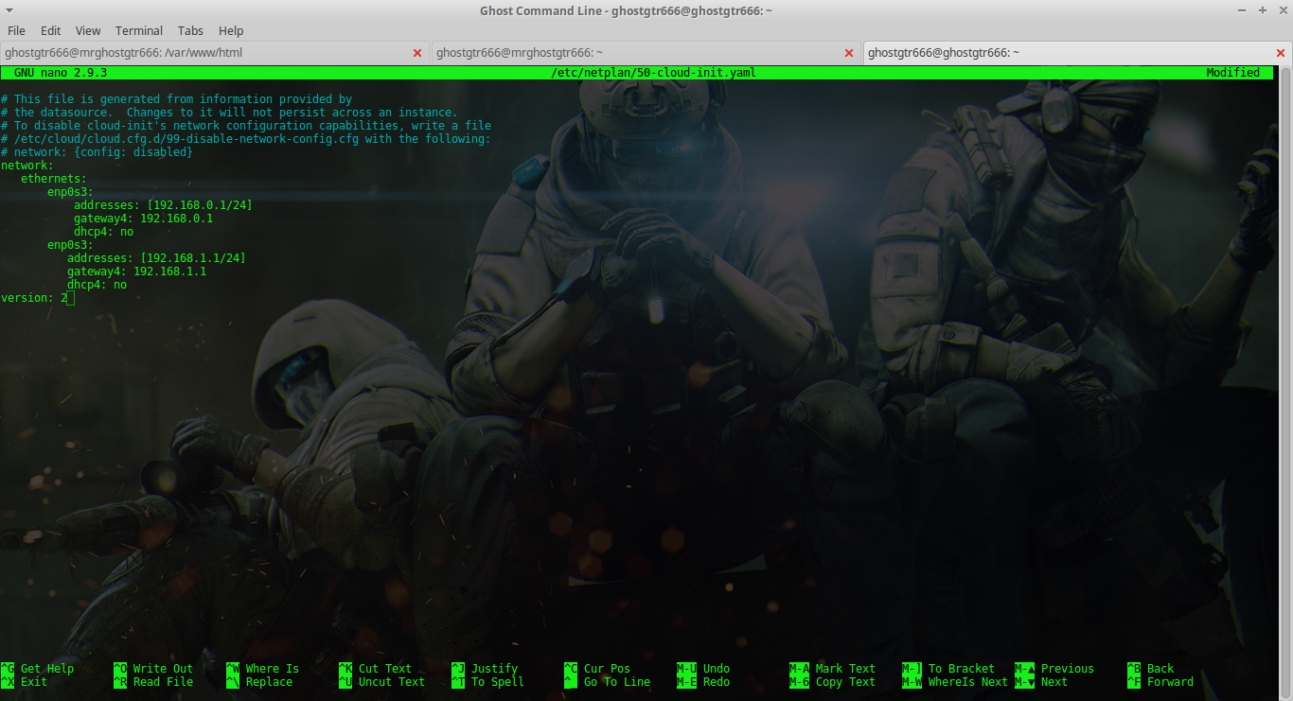Click the ^F Forward shortcut

pyautogui.click(x=1161, y=681)
